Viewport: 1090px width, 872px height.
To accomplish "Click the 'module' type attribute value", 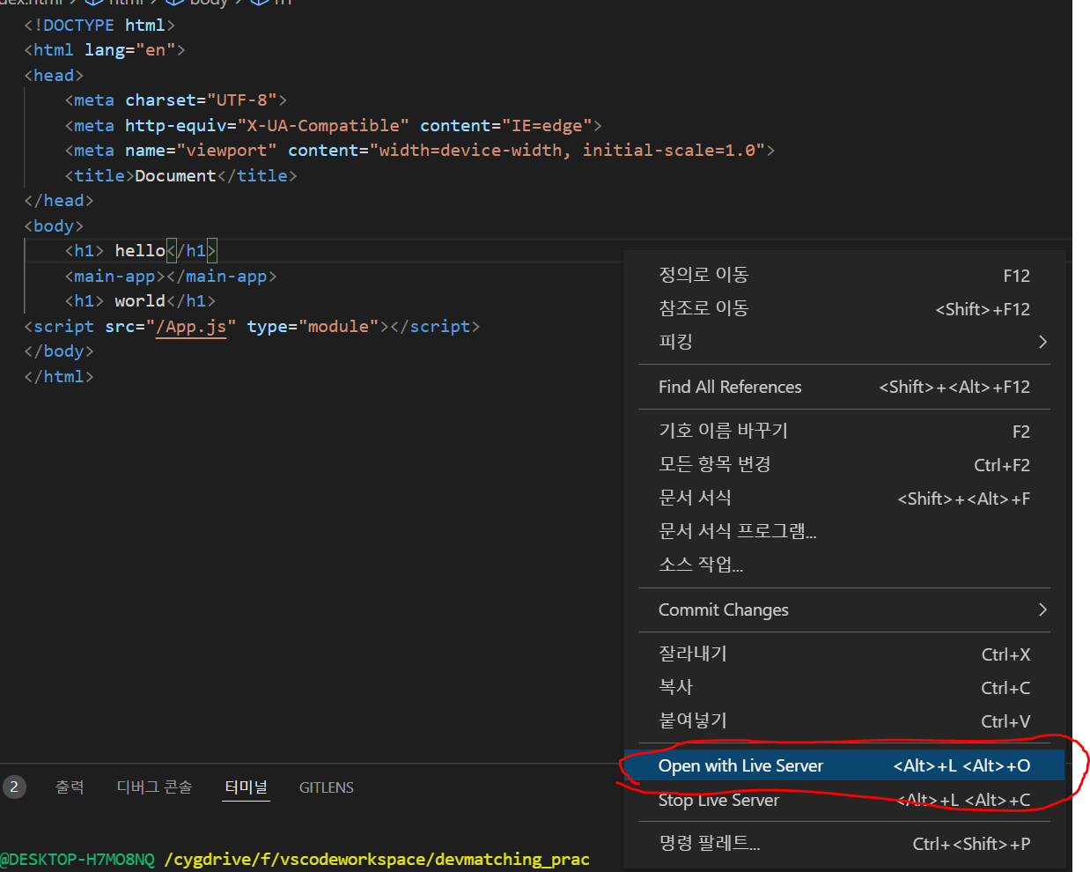I will point(338,327).
